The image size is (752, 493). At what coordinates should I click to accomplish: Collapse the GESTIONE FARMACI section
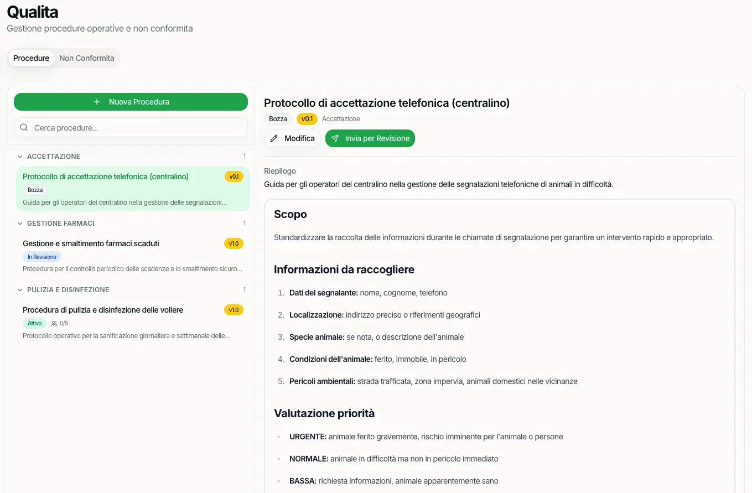tap(20, 224)
